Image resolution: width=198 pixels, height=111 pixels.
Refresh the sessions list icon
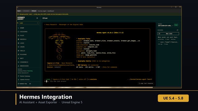(x=177, y=30)
